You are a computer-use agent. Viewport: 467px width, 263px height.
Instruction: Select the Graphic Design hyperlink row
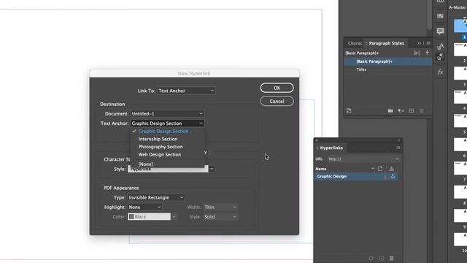(x=356, y=177)
